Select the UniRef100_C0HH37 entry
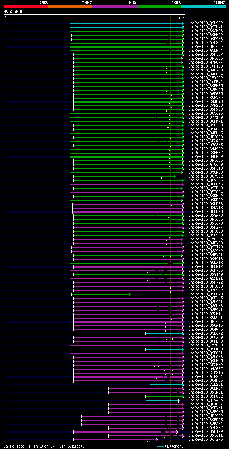This screenshot has height=449, width=229. click(205, 153)
